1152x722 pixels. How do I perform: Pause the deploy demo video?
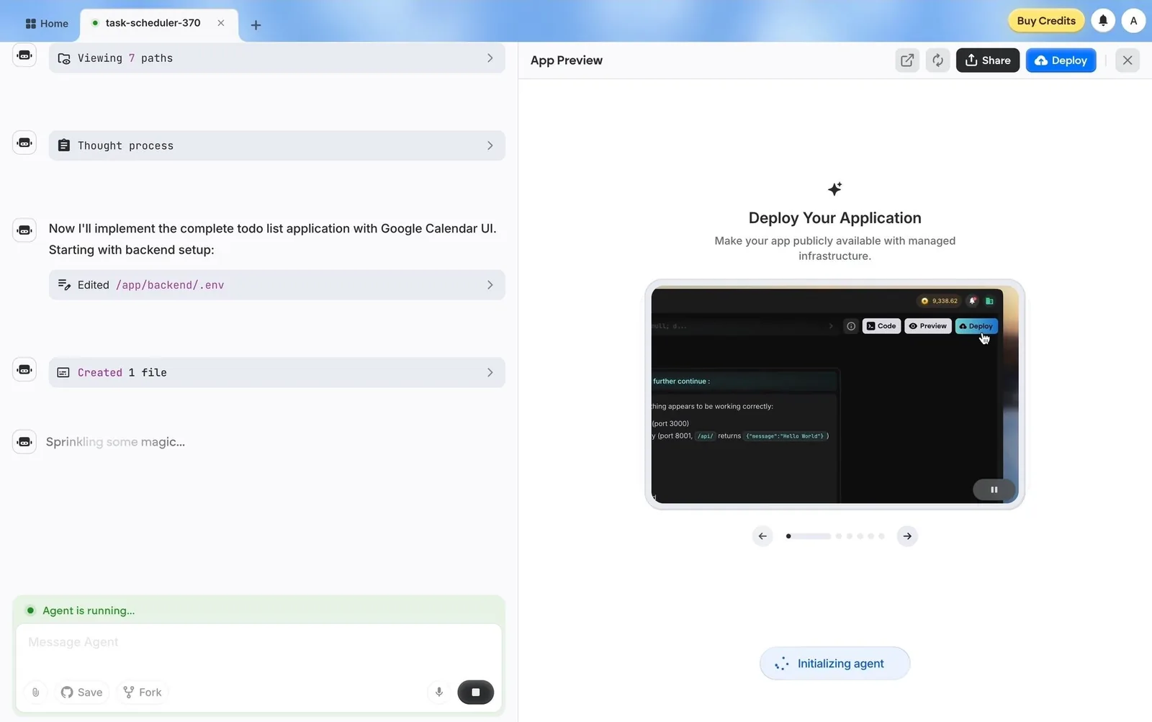click(994, 489)
